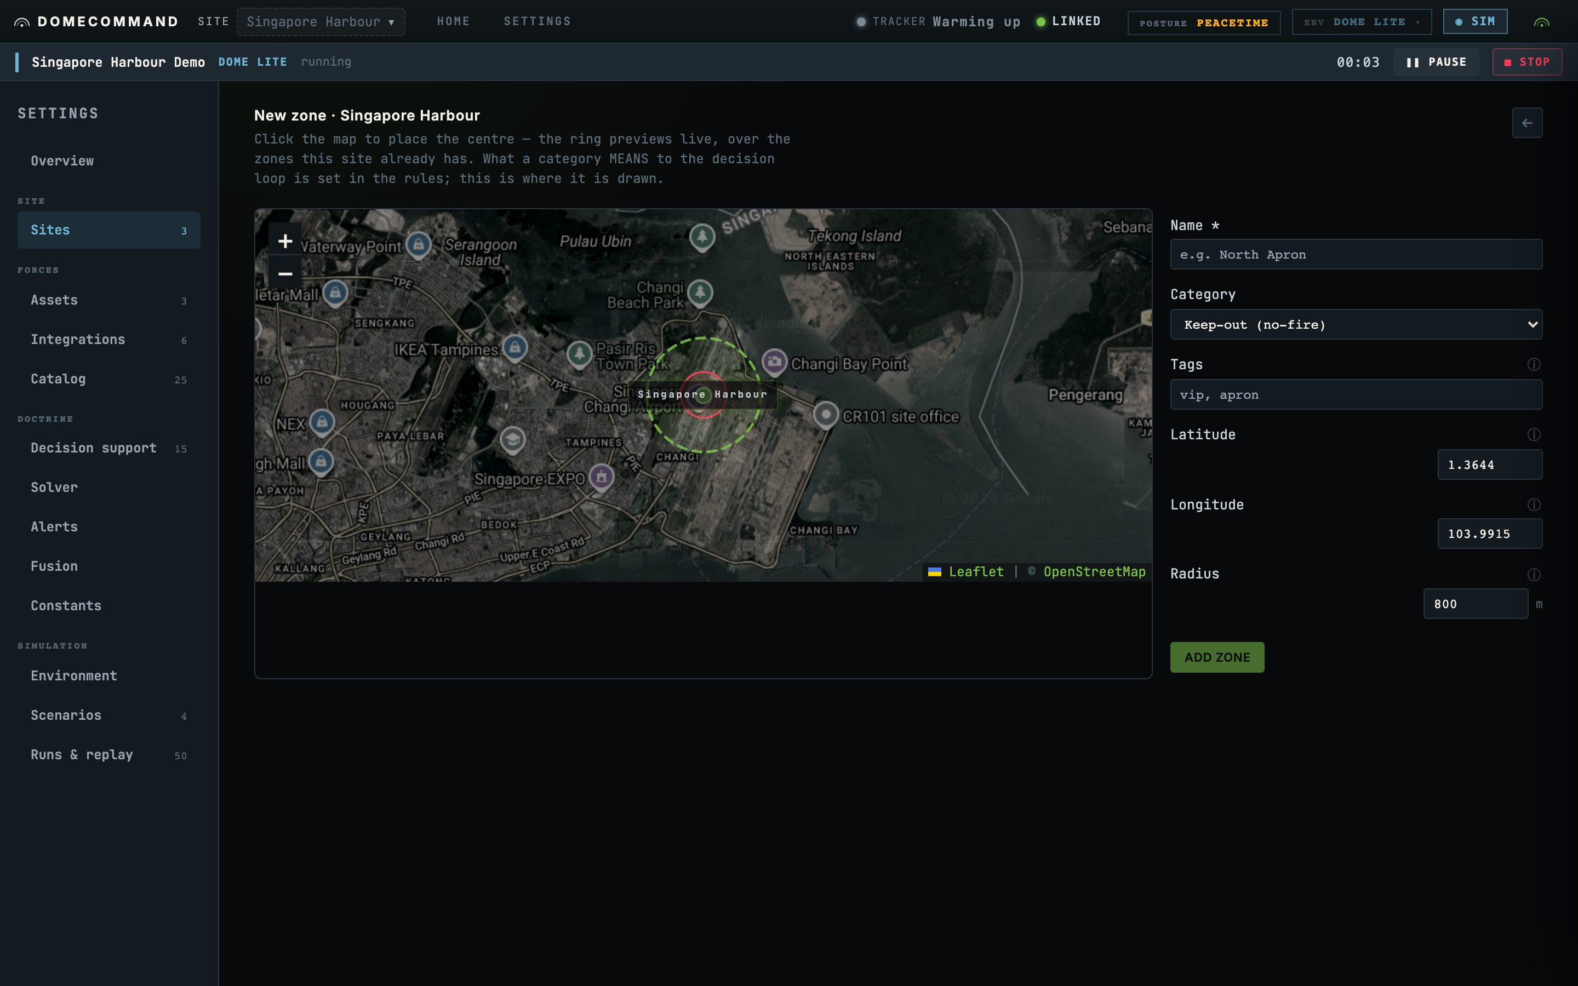Stop the simulation run
The image size is (1578, 986).
pyautogui.click(x=1527, y=62)
